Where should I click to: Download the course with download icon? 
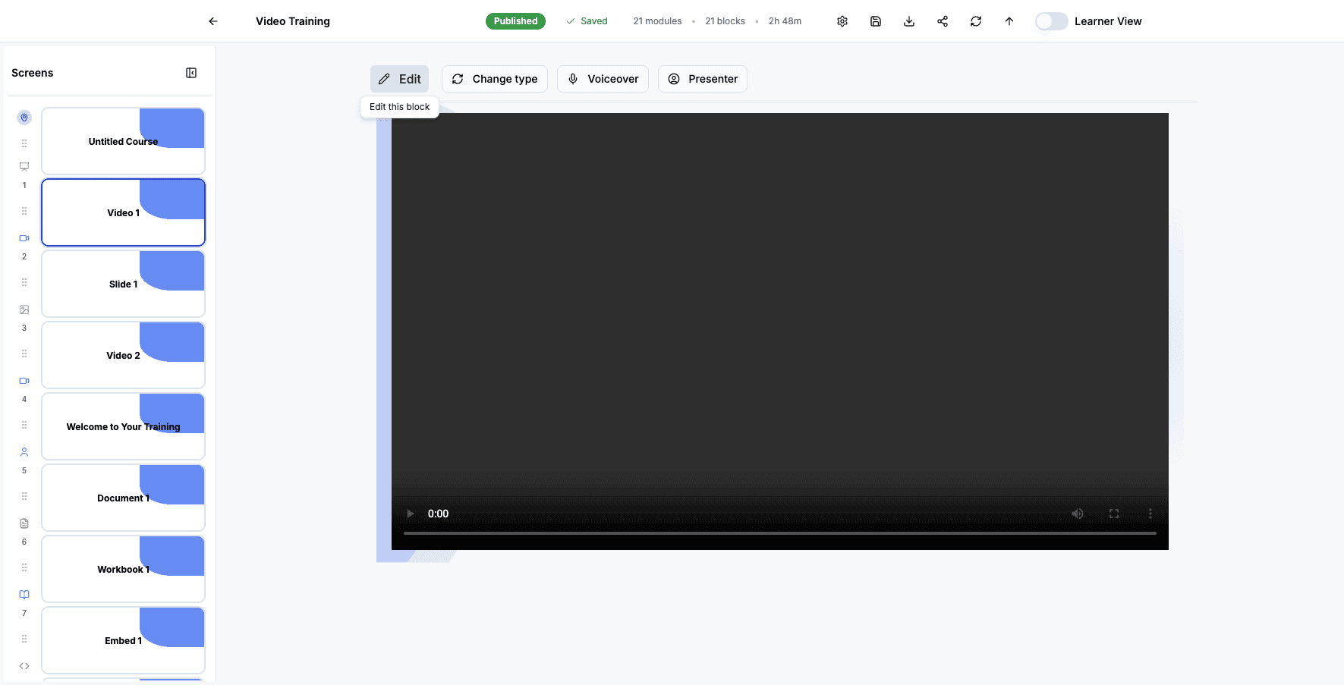909,21
